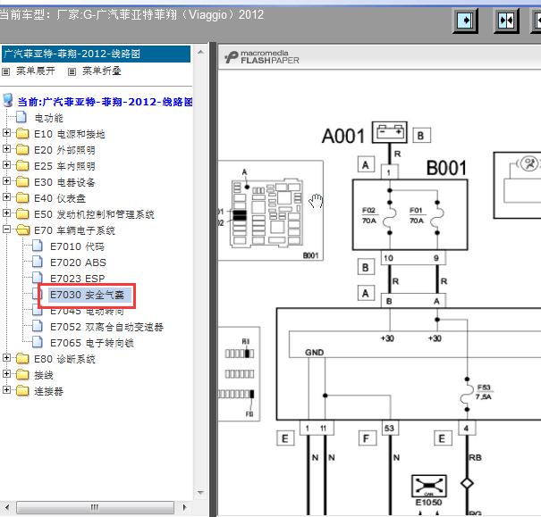Expand the E50 发动机控制和管理系统 node

(x=6, y=213)
